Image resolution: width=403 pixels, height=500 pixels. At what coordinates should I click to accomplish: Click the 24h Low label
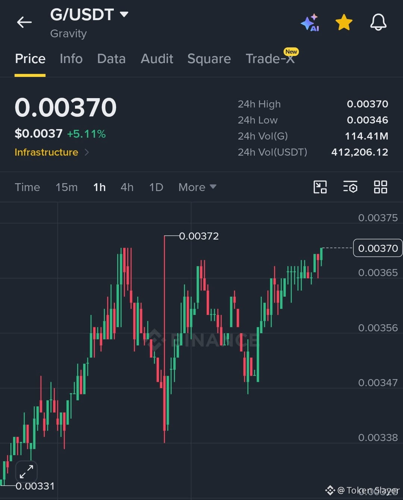(257, 120)
